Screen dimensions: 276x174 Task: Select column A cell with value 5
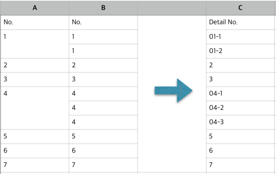35,137
